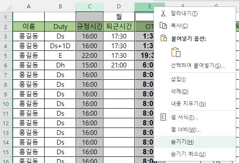Click the Copy pages icon in context menu
239x163 pixels.
(x=163, y=25)
